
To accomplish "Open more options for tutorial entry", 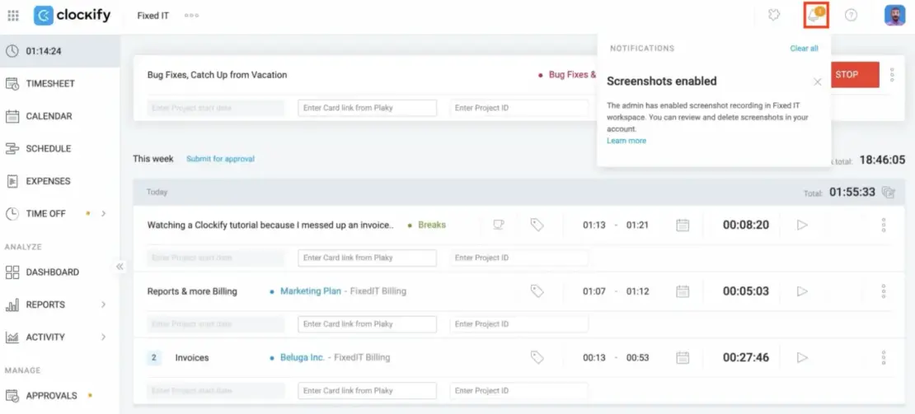I will (884, 225).
